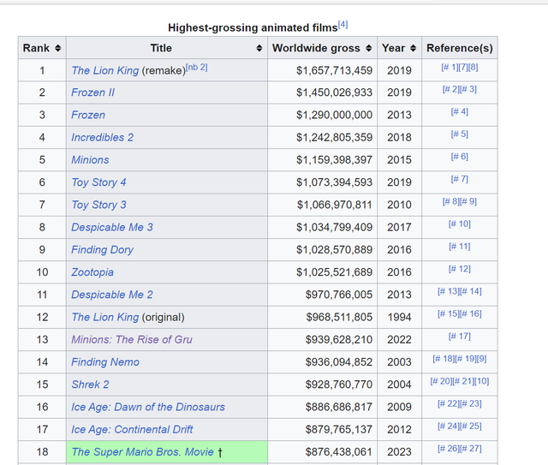Open The Lion King original link

[105, 317]
